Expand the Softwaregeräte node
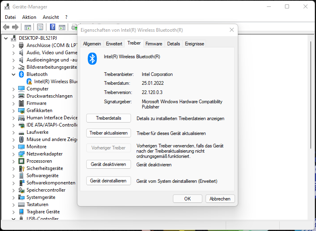Screen dimensions: 316x231 point(14,176)
